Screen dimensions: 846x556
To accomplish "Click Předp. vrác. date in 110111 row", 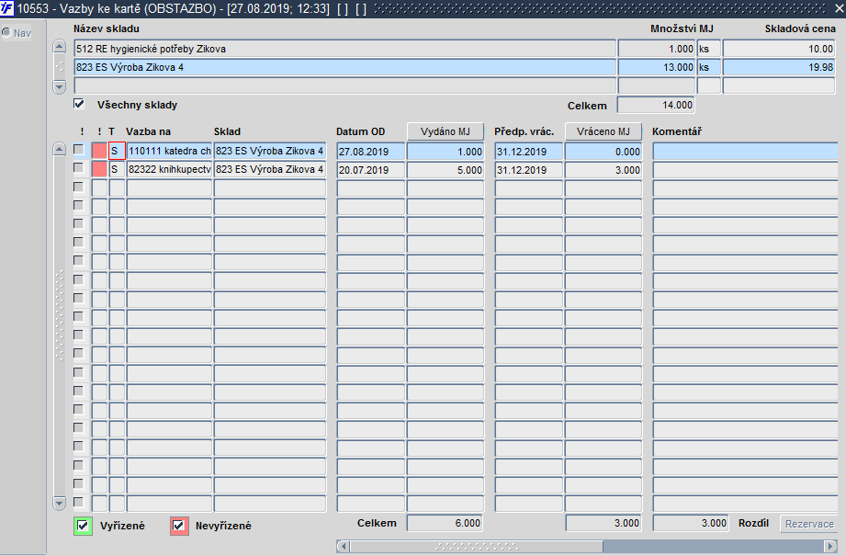I will point(529,152).
